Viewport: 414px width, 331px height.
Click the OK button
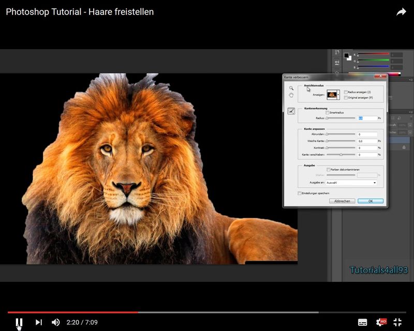point(370,201)
